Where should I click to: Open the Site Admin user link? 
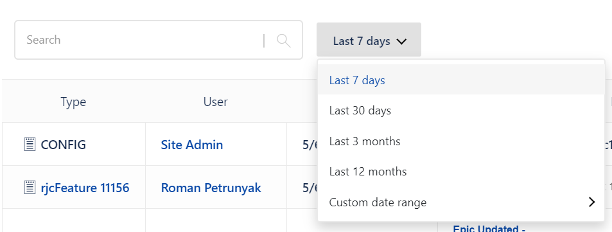[x=191, y=145]
